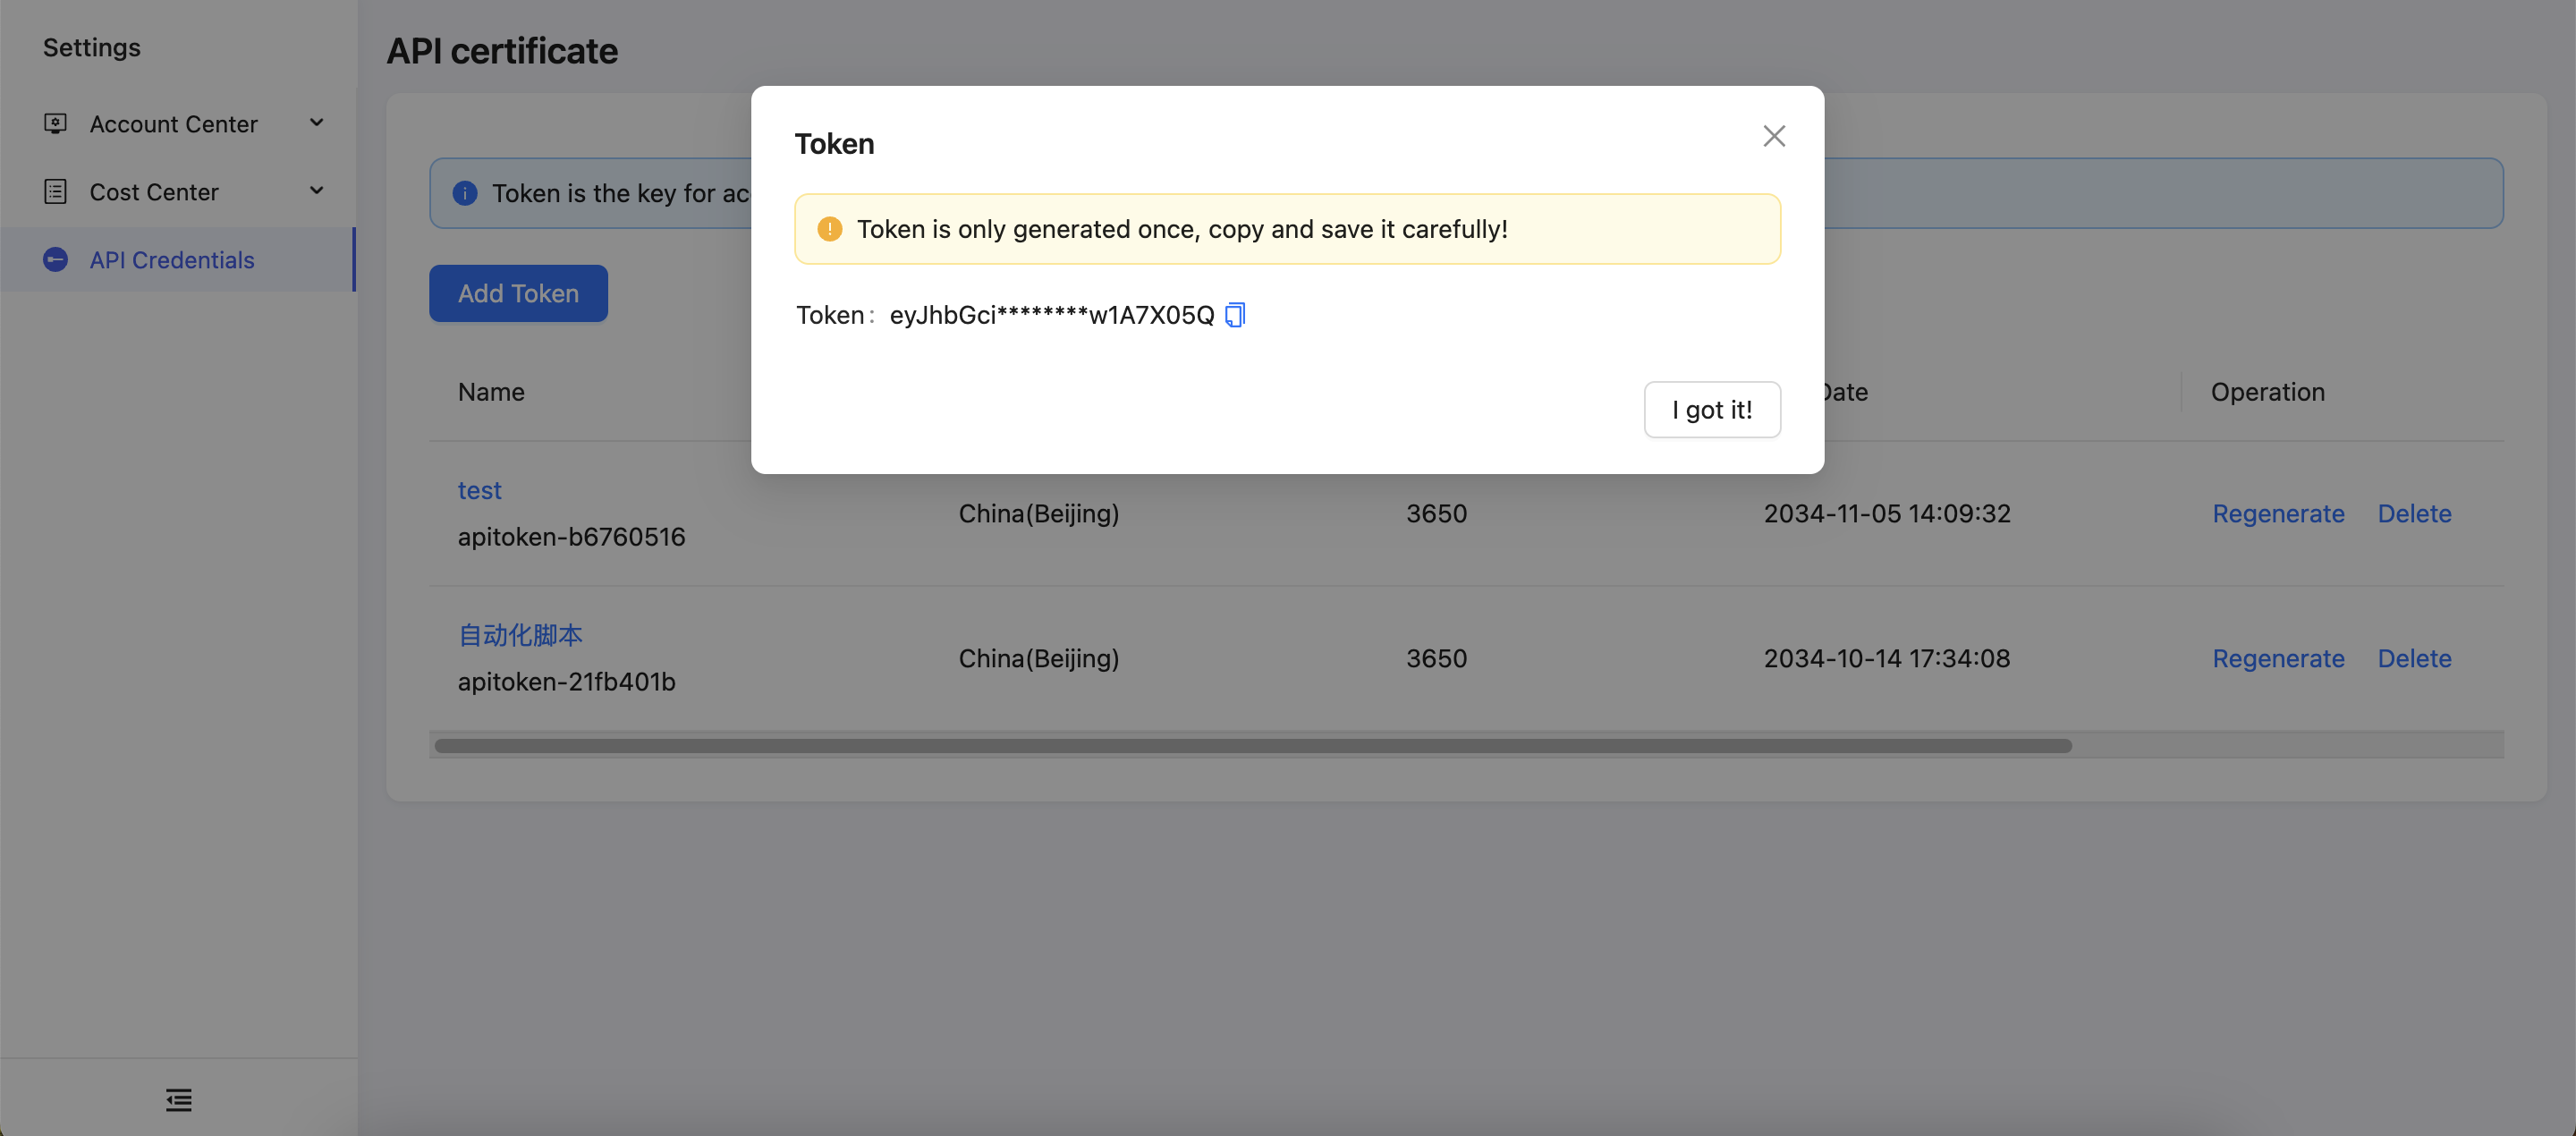Click the Name column header
This screenshot has width=2576, height=1136.
(491, 392)
